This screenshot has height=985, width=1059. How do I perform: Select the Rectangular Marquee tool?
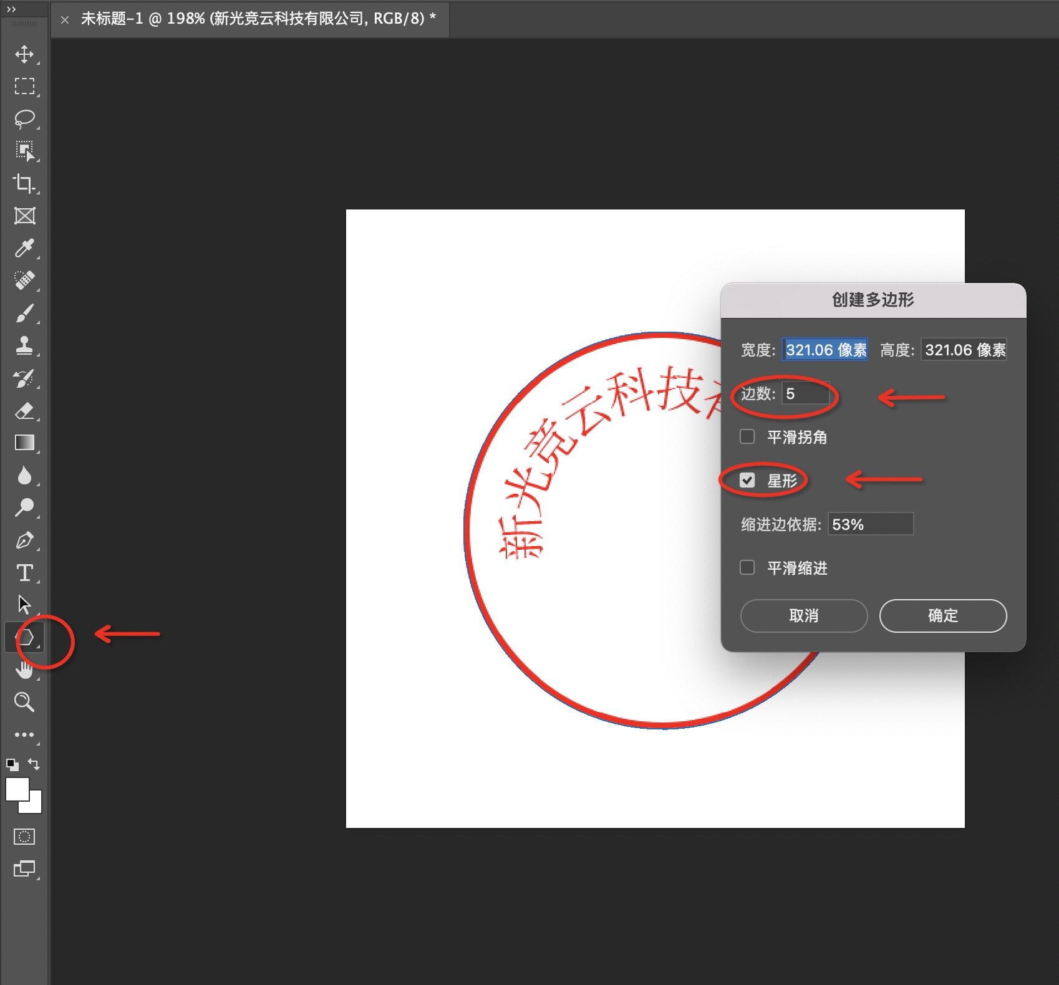pos(24,86)
